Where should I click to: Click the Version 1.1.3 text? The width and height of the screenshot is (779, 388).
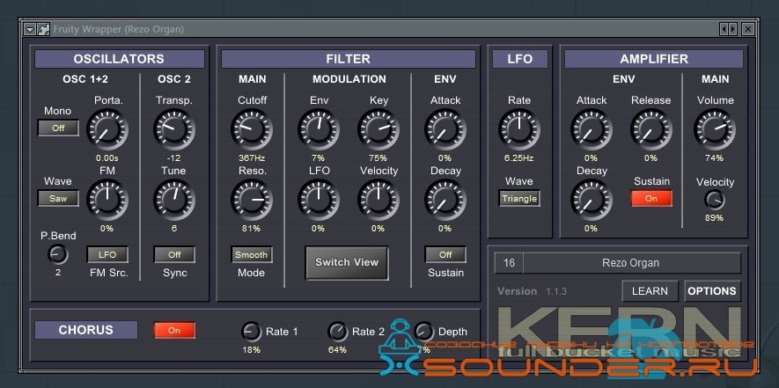[x=532, y=291]
